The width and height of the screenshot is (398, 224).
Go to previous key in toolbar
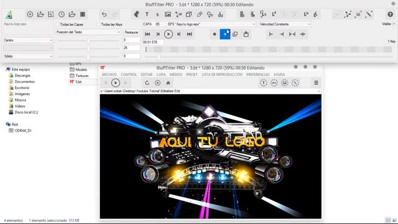click(158, 34)
